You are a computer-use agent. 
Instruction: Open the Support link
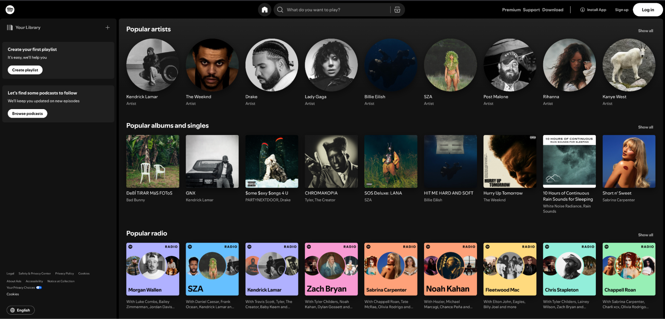coord(531,10)
